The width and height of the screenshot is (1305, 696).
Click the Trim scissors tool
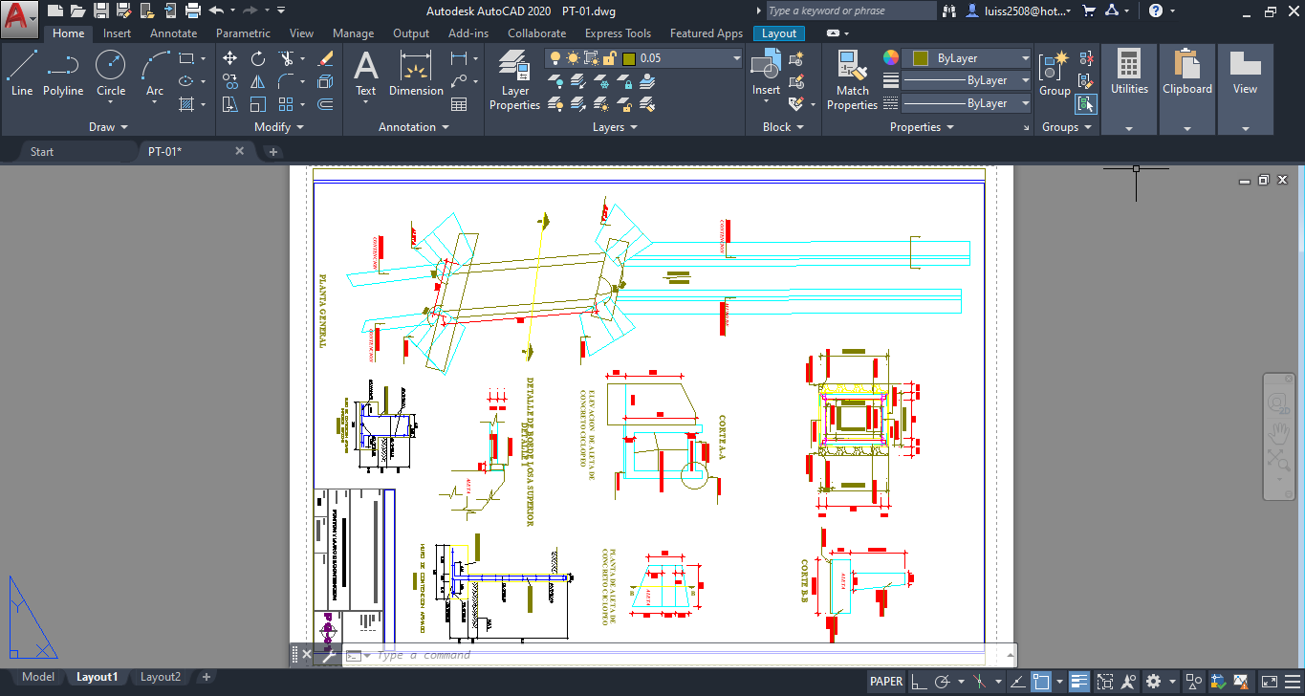point(287,58)
